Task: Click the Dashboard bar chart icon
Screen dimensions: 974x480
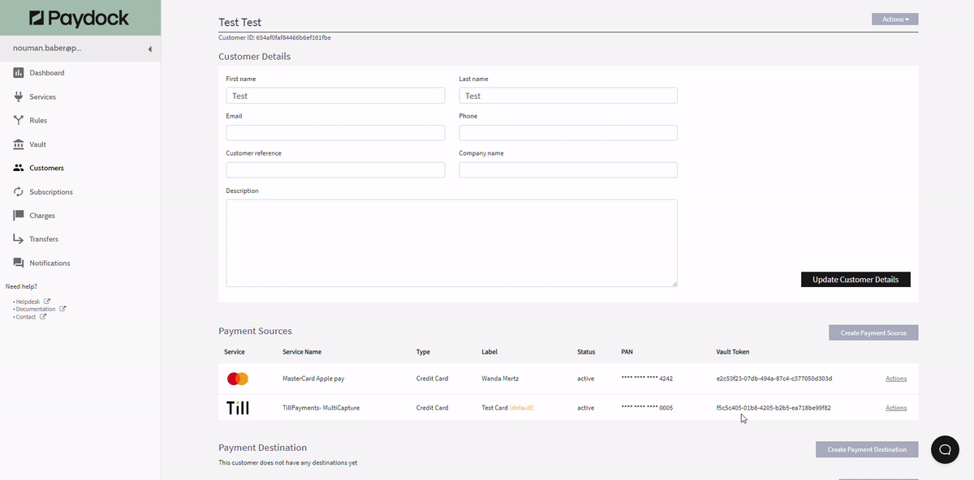Action: pyautogui.click(x=18, y=73)
